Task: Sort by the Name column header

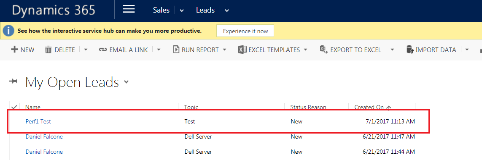Action: (x=33, y=107)
